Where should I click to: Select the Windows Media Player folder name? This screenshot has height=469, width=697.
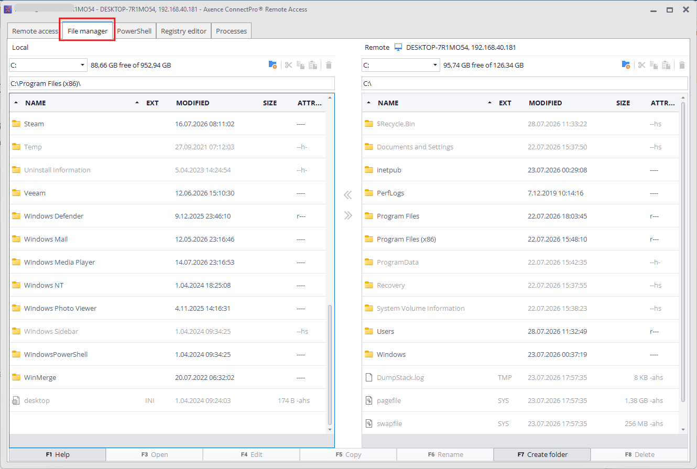tap(60, 262)
